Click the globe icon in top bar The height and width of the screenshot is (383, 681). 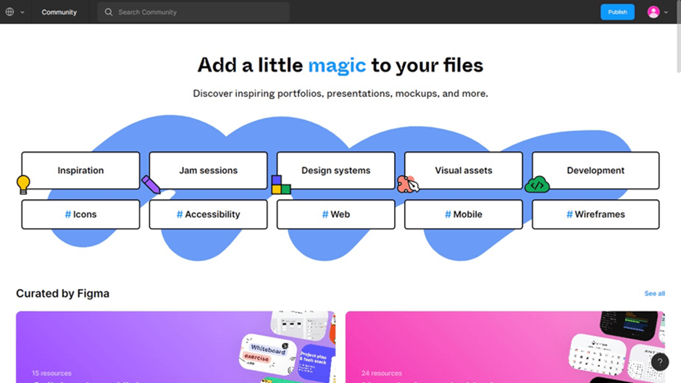9,12
